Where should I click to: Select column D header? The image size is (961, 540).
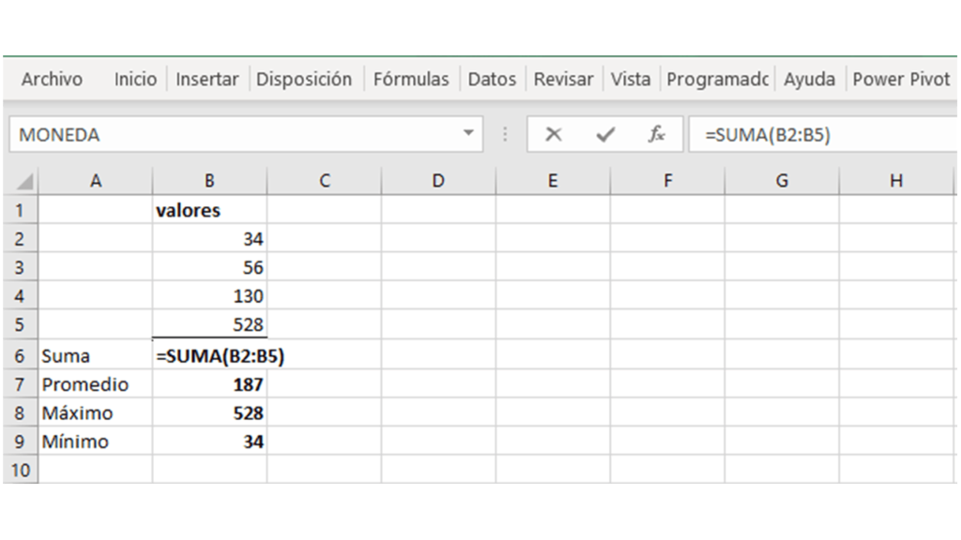click(438, 181)
